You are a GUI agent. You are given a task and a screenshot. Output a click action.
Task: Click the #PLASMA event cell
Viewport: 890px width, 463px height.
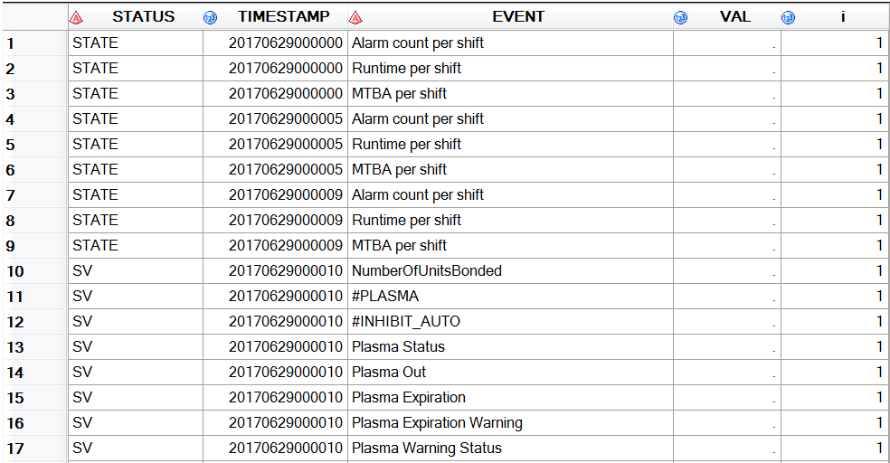(x=385, y=296)
